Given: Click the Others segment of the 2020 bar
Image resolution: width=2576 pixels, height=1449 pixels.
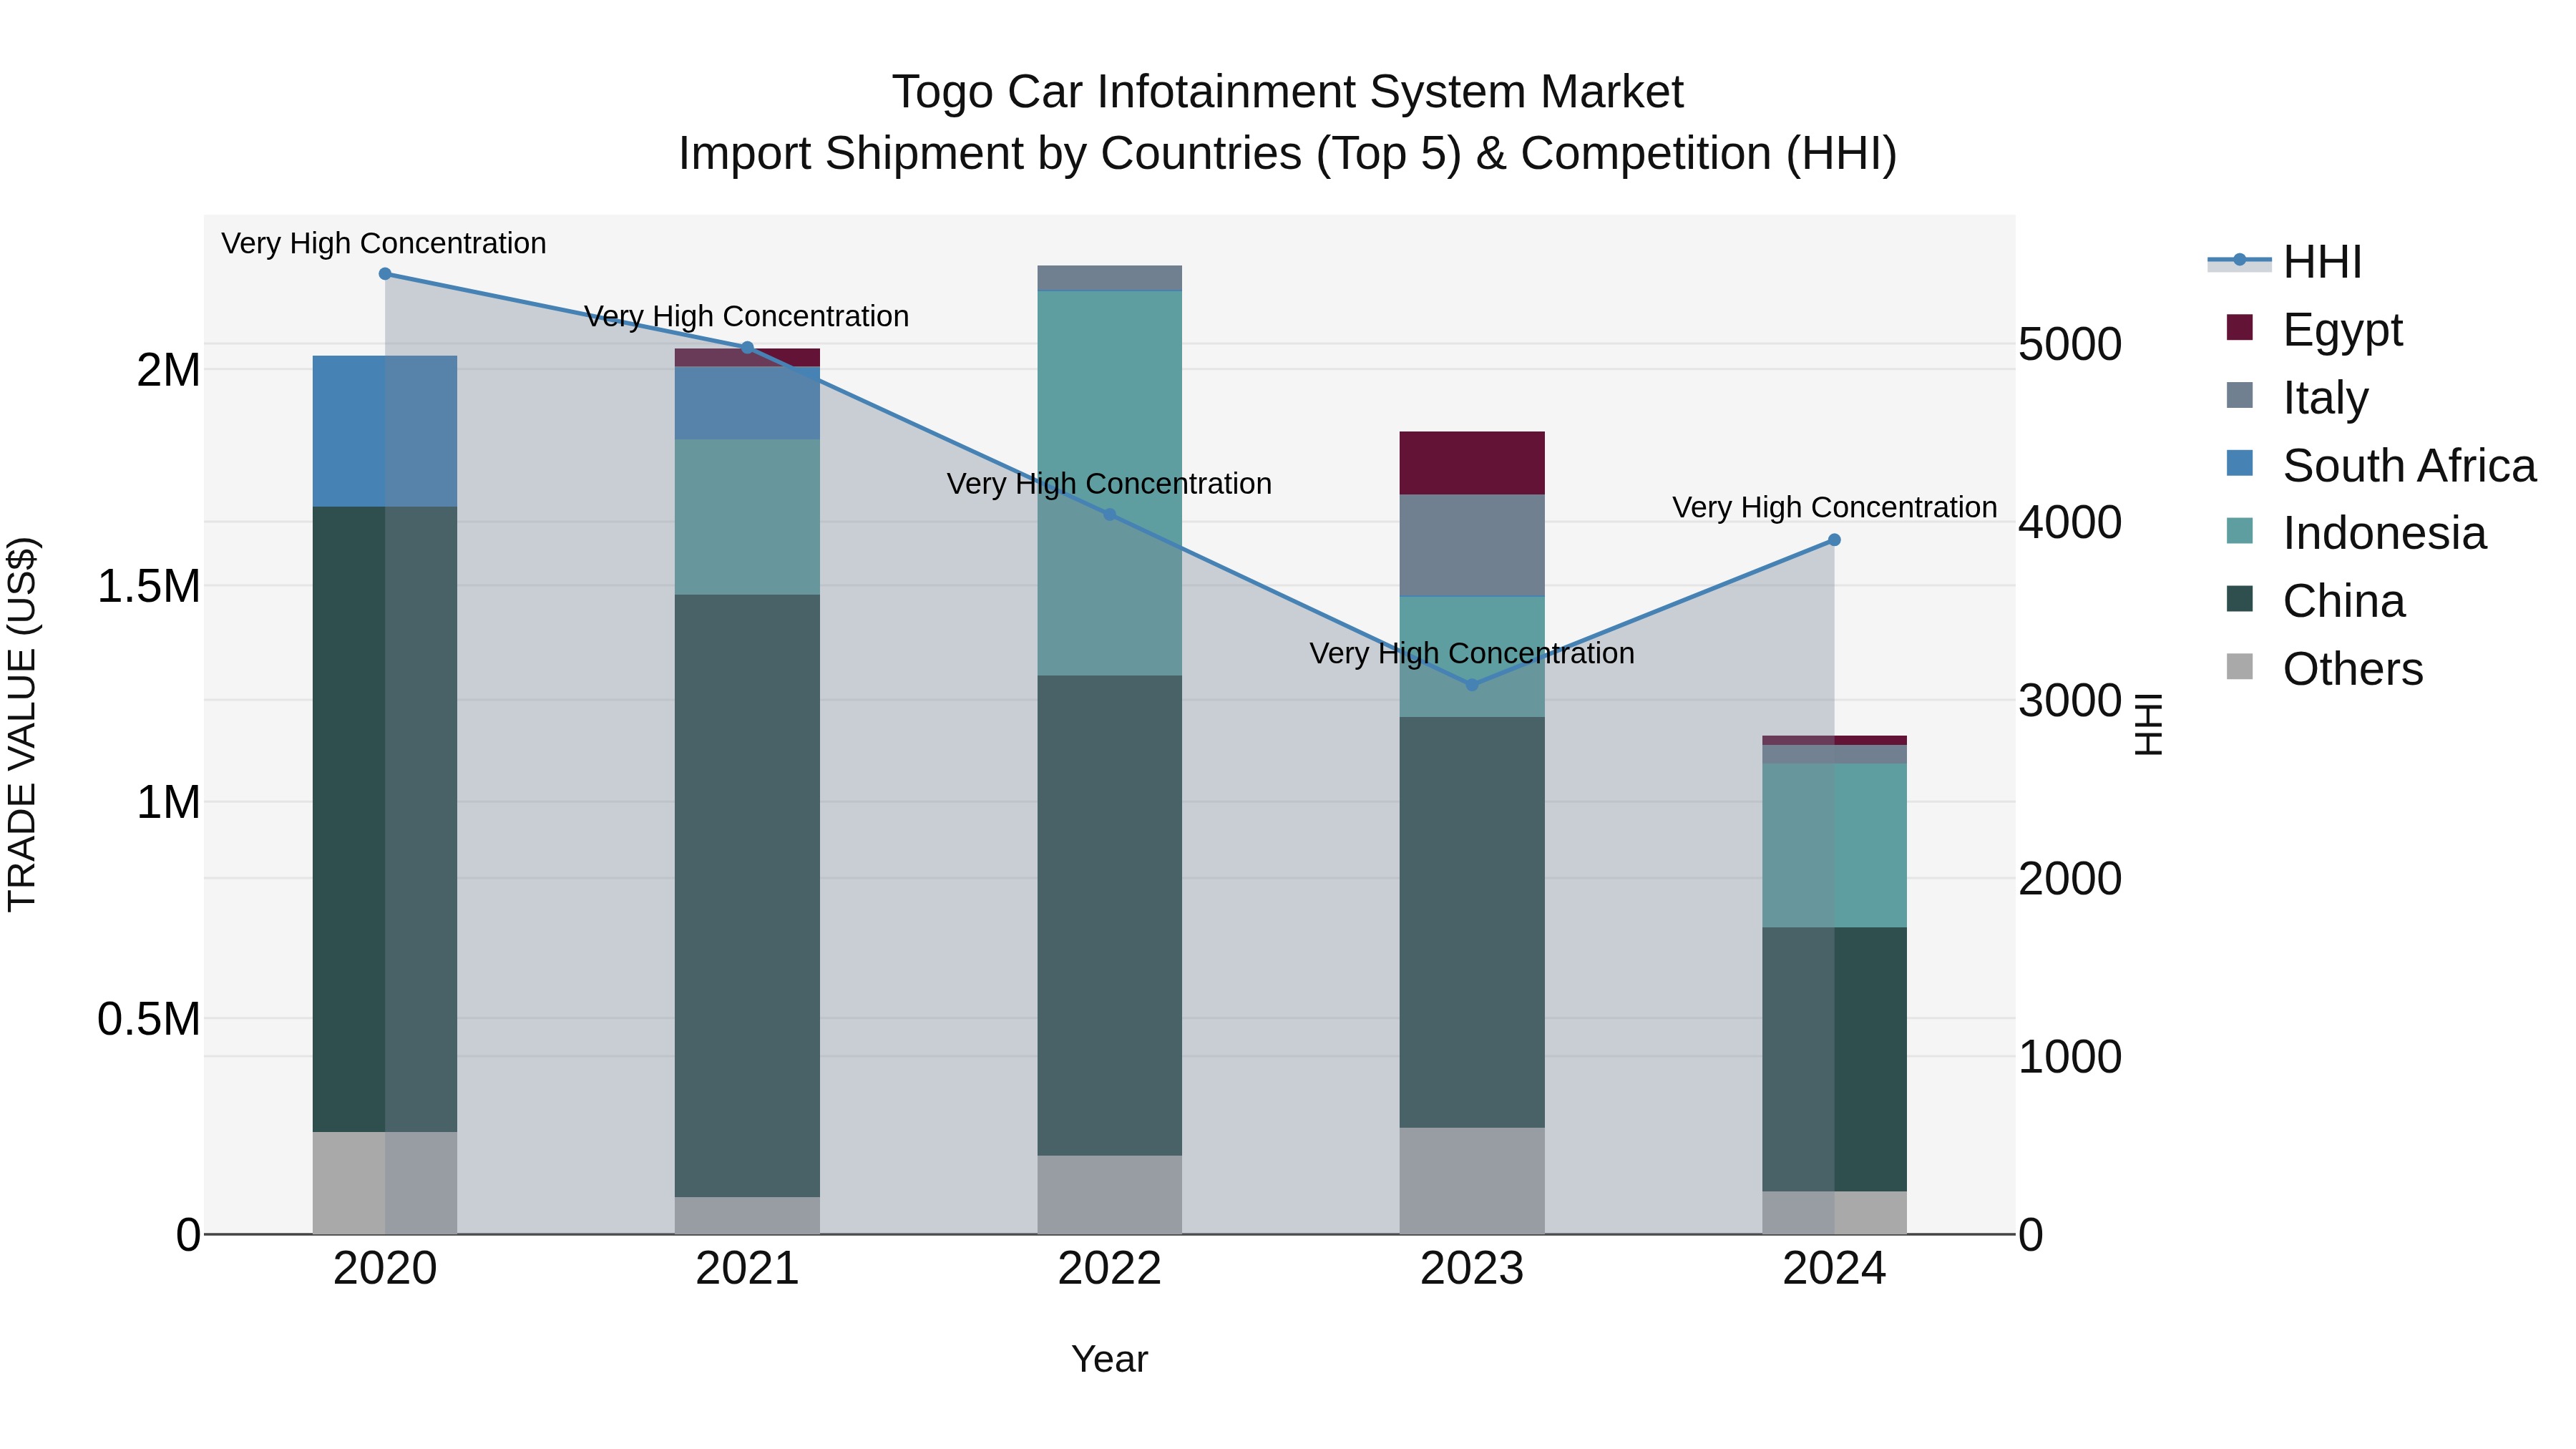Looking at the screenshot, I should [385, 1183].
